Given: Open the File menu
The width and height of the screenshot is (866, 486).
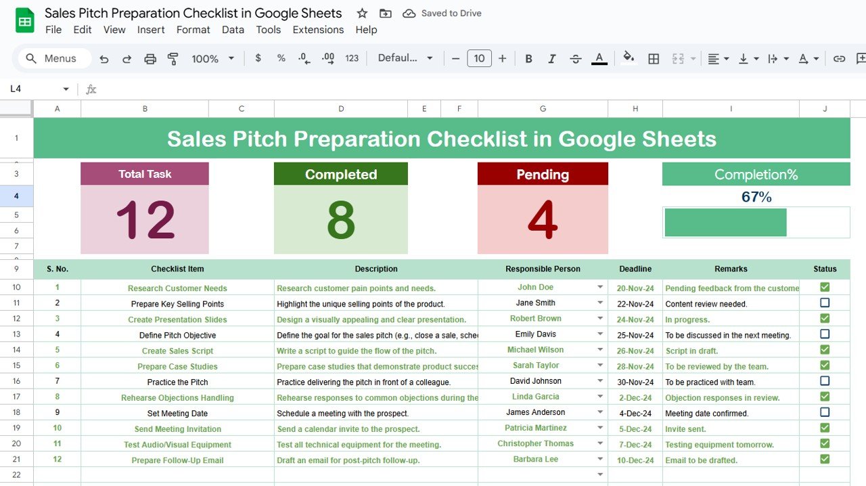Looking at the screenshot, I should click(x=53, y=30).
